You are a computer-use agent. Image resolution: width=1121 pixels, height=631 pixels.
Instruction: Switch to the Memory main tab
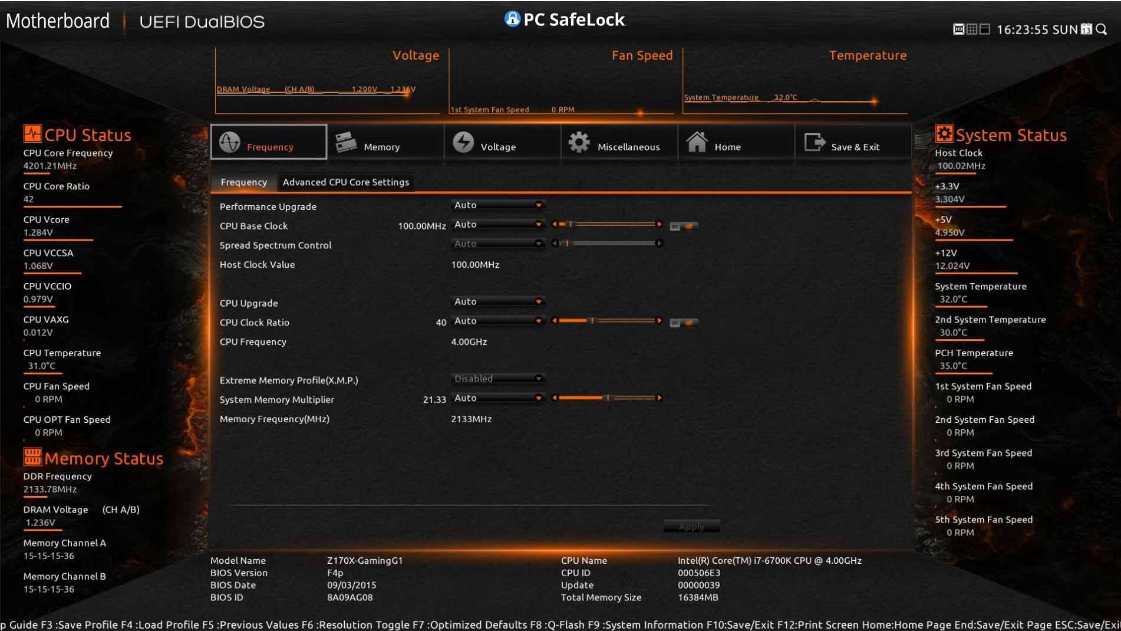385,142
